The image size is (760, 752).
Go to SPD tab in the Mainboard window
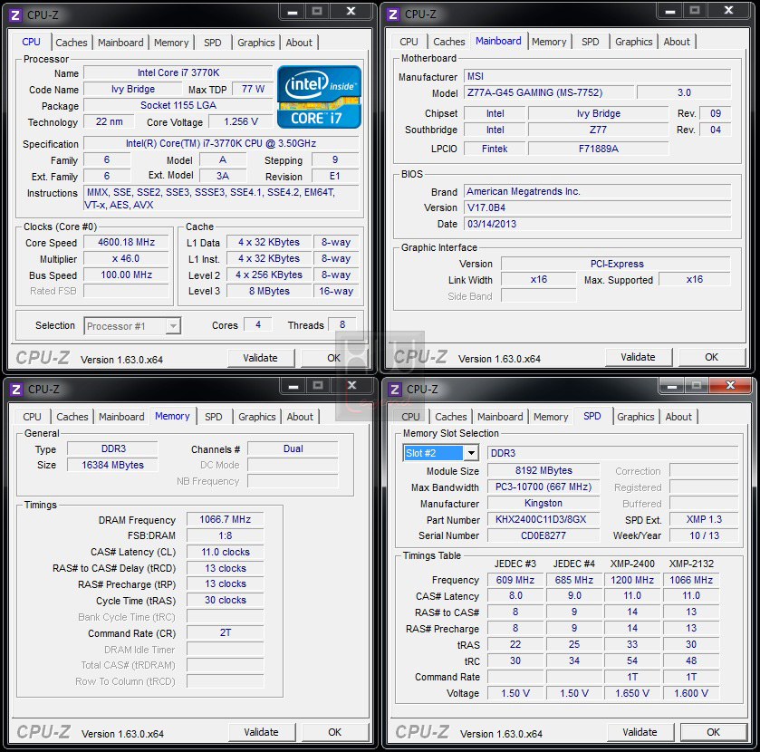[590, 42]
